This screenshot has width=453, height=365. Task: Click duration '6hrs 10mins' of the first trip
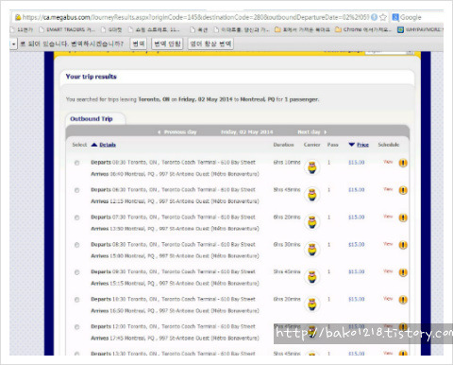coord(287,163)
